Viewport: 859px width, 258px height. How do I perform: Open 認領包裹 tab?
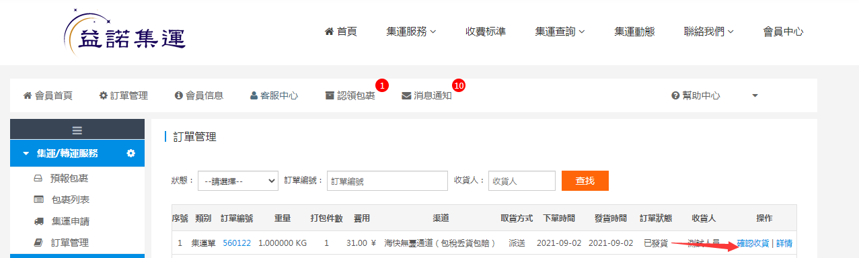tap(350, 95)
